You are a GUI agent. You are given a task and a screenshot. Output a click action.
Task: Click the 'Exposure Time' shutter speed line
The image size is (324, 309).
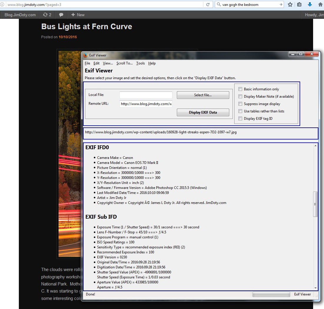pos(148,227)
